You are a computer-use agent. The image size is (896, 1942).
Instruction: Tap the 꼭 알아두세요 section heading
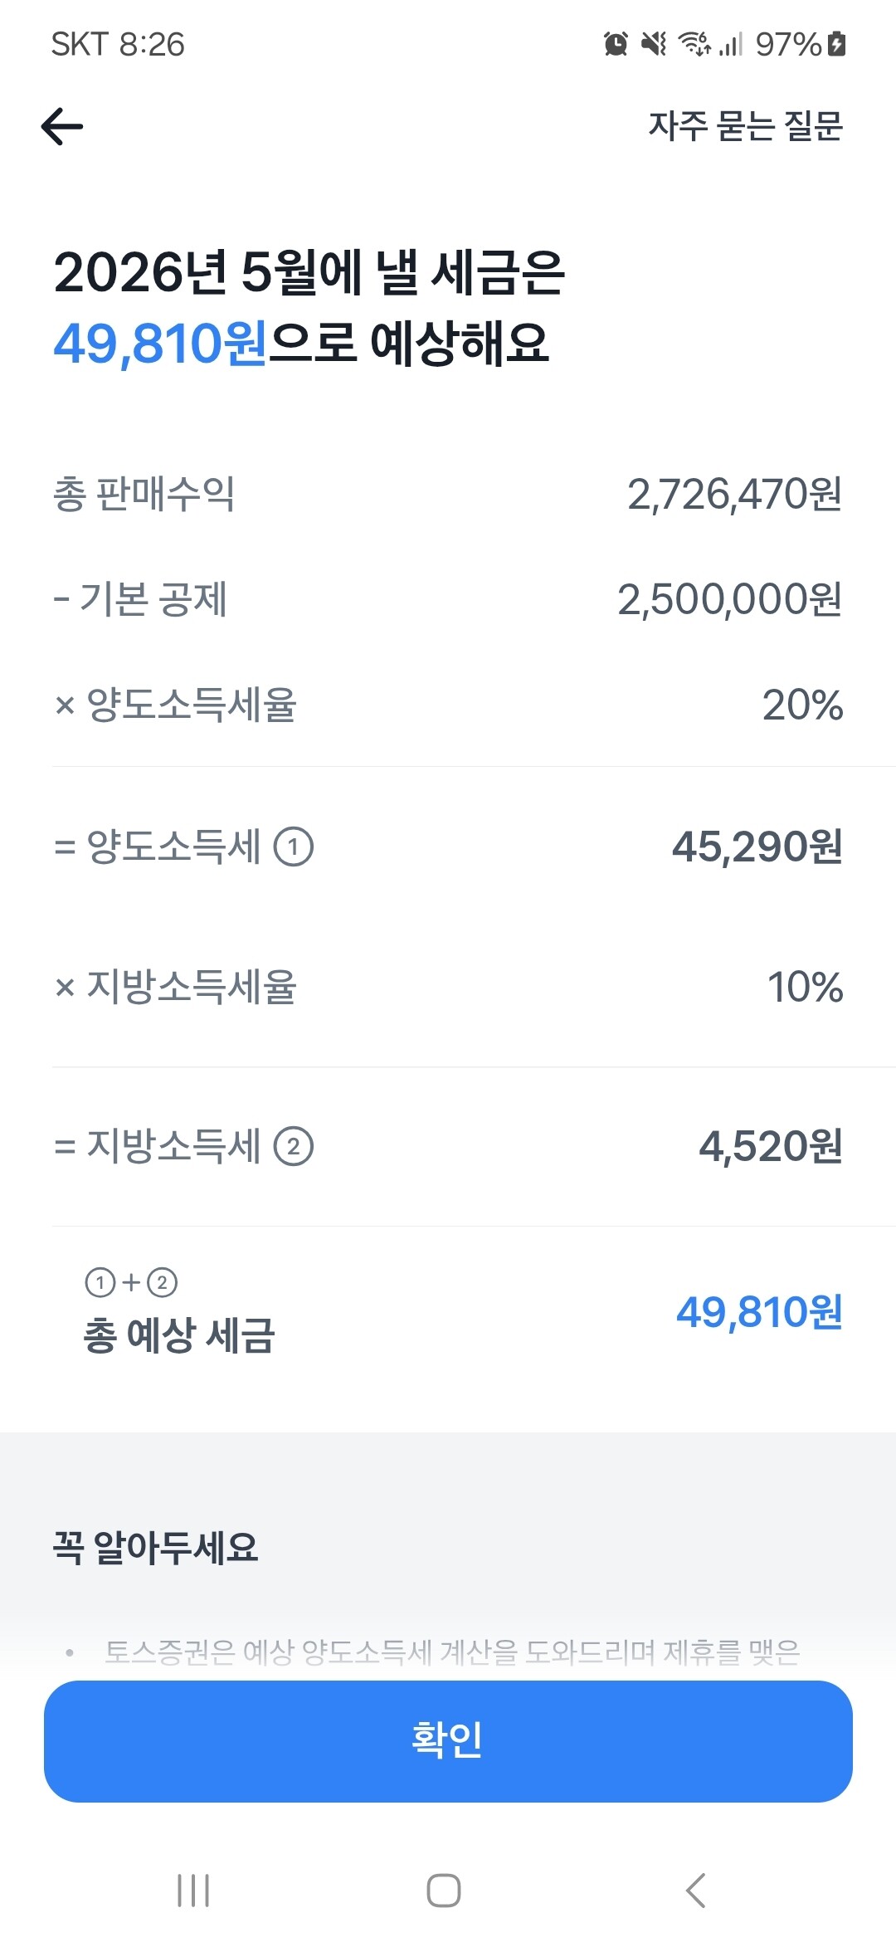[x=155, y=1548]
